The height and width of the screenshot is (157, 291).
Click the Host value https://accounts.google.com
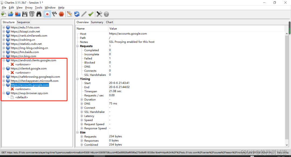coord(128,34)
